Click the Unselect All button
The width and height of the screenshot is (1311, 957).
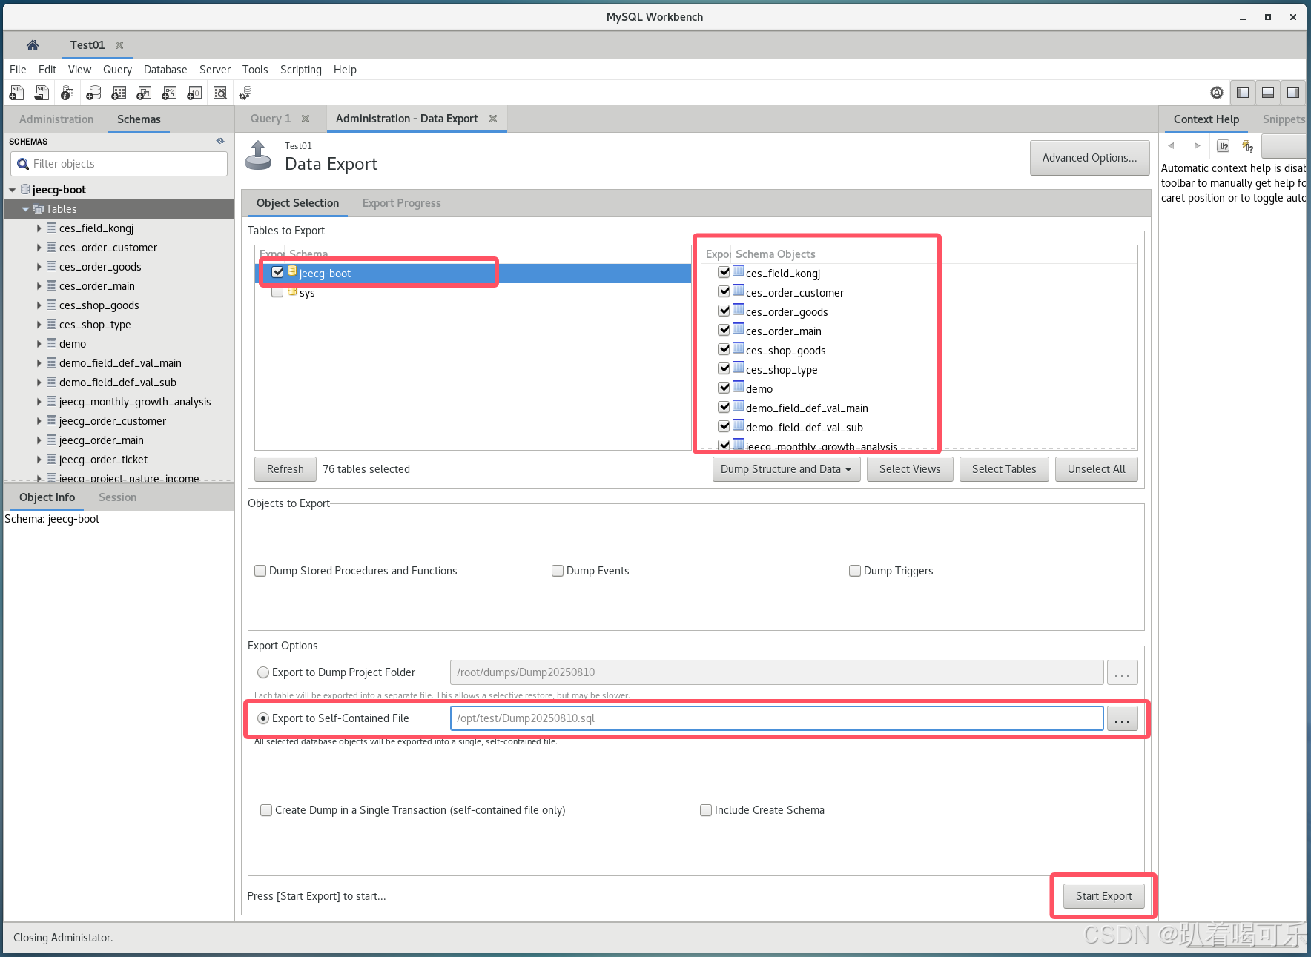point(1097,469)
